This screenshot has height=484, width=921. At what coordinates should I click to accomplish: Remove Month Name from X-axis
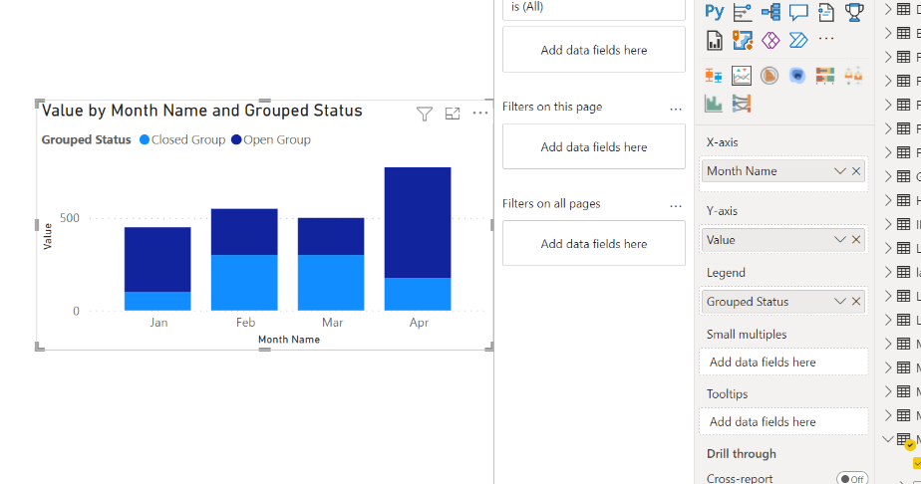click(x=856, y=171)
